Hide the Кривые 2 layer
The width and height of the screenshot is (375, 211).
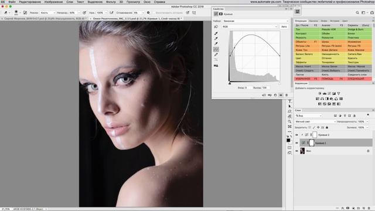tap(297, 135)
